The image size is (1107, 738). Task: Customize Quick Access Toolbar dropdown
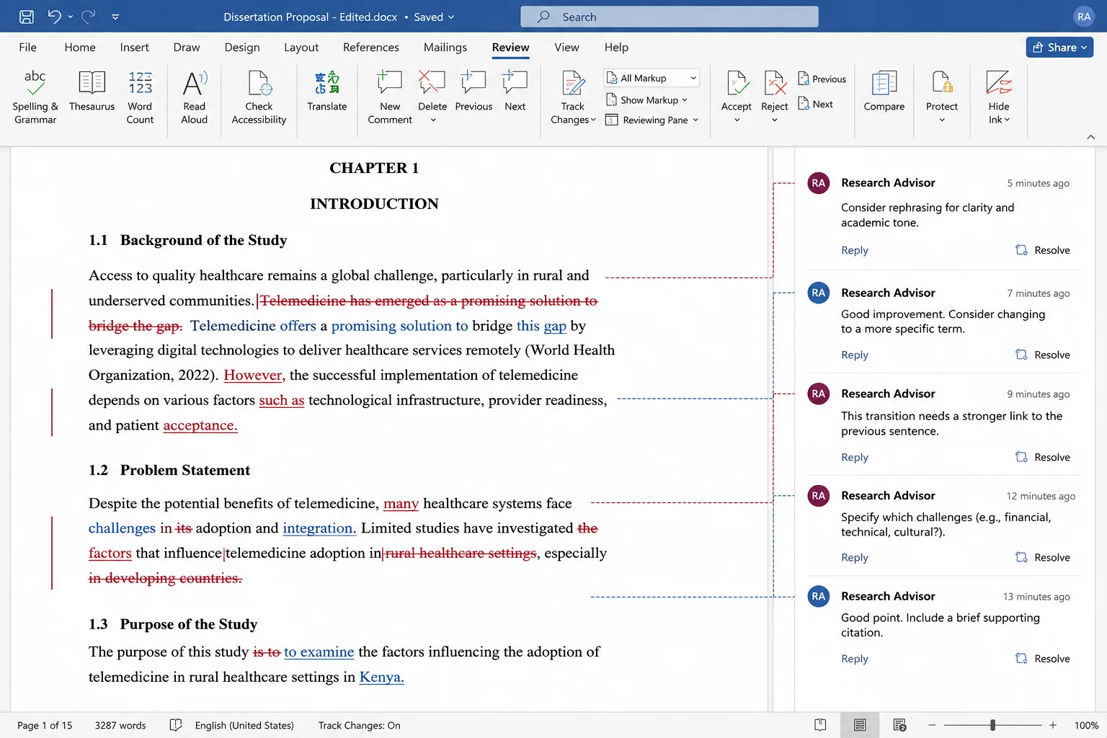(115, 17)
